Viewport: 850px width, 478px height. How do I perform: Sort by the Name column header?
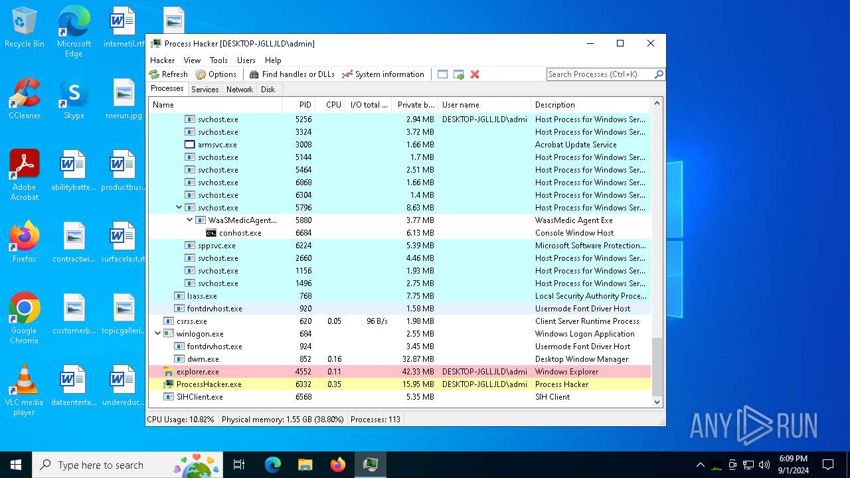[215, 105]
